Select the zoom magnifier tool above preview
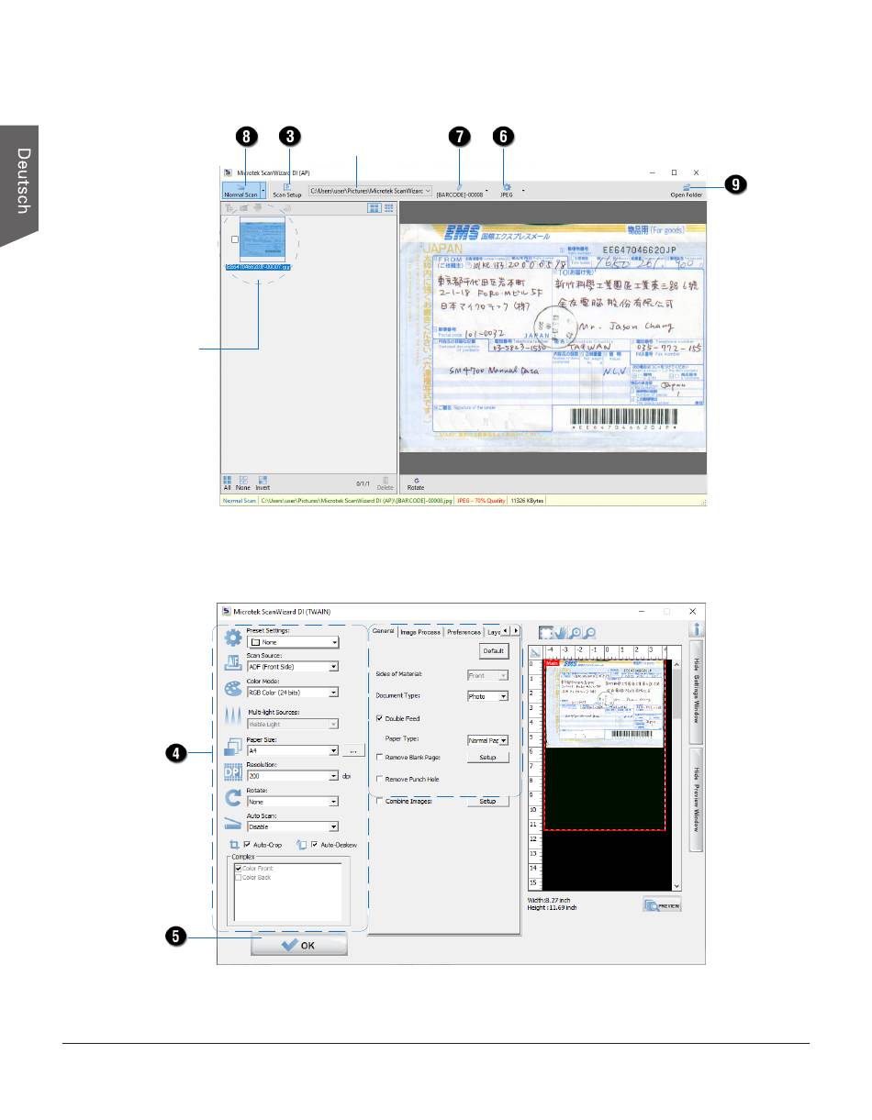The height and width of the screenshot is (1120, 872). [575, 632]
